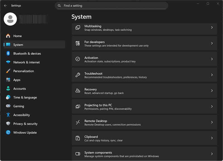Click the search magnifier icon
The image size is (223, 161).
59,6
